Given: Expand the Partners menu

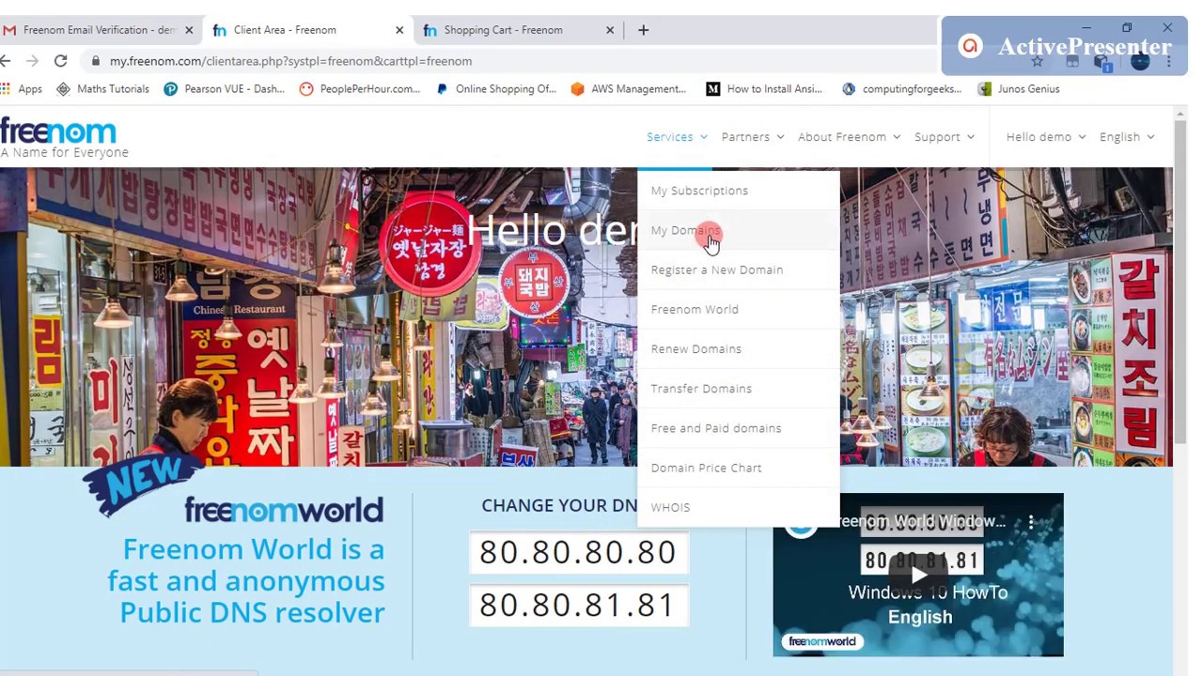Looking at the screenshot, I should (x=753, y=137).
